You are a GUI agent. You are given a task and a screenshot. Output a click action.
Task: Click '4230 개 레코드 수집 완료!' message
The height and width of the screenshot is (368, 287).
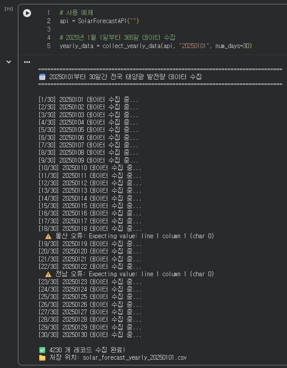click(87, 350)
